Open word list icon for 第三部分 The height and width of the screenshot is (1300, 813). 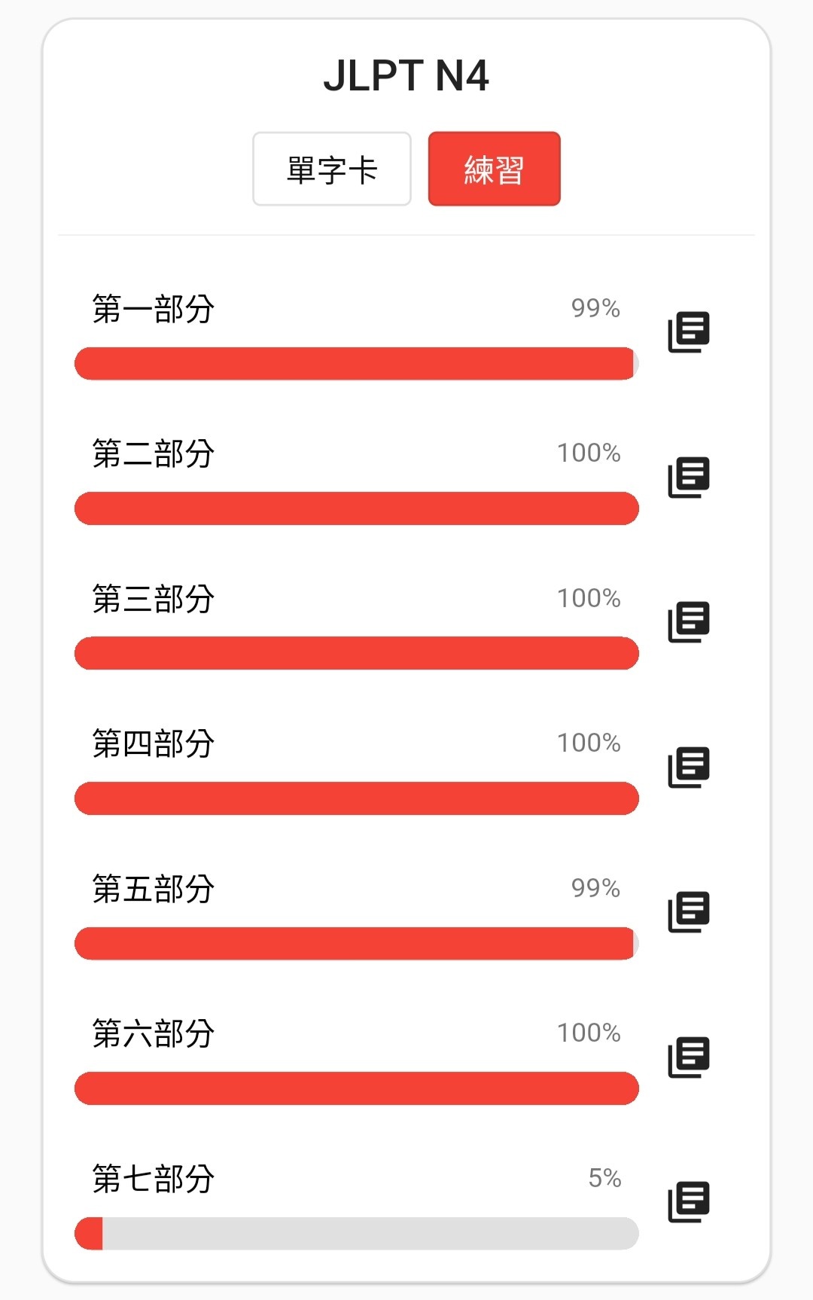pos(689,622)
